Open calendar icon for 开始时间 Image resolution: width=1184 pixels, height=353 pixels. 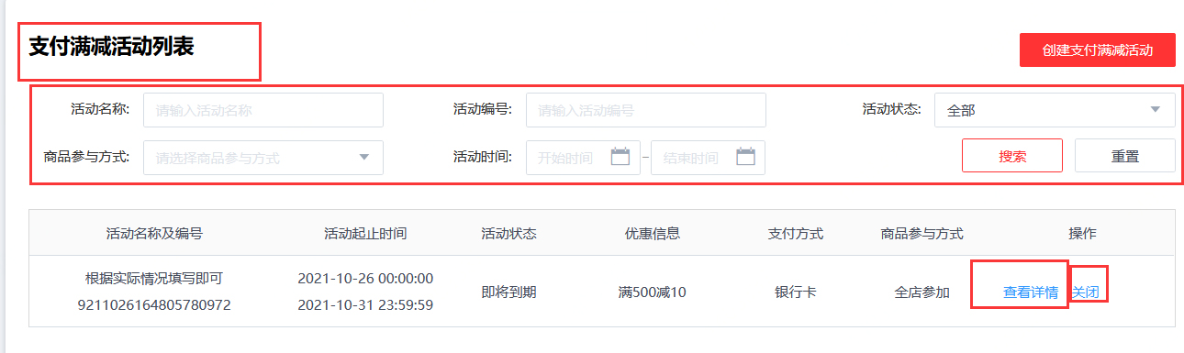point(620,157)
